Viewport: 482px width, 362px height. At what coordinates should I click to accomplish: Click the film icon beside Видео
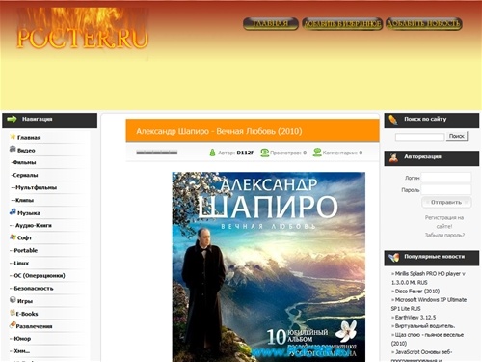(x=13, y=149)
